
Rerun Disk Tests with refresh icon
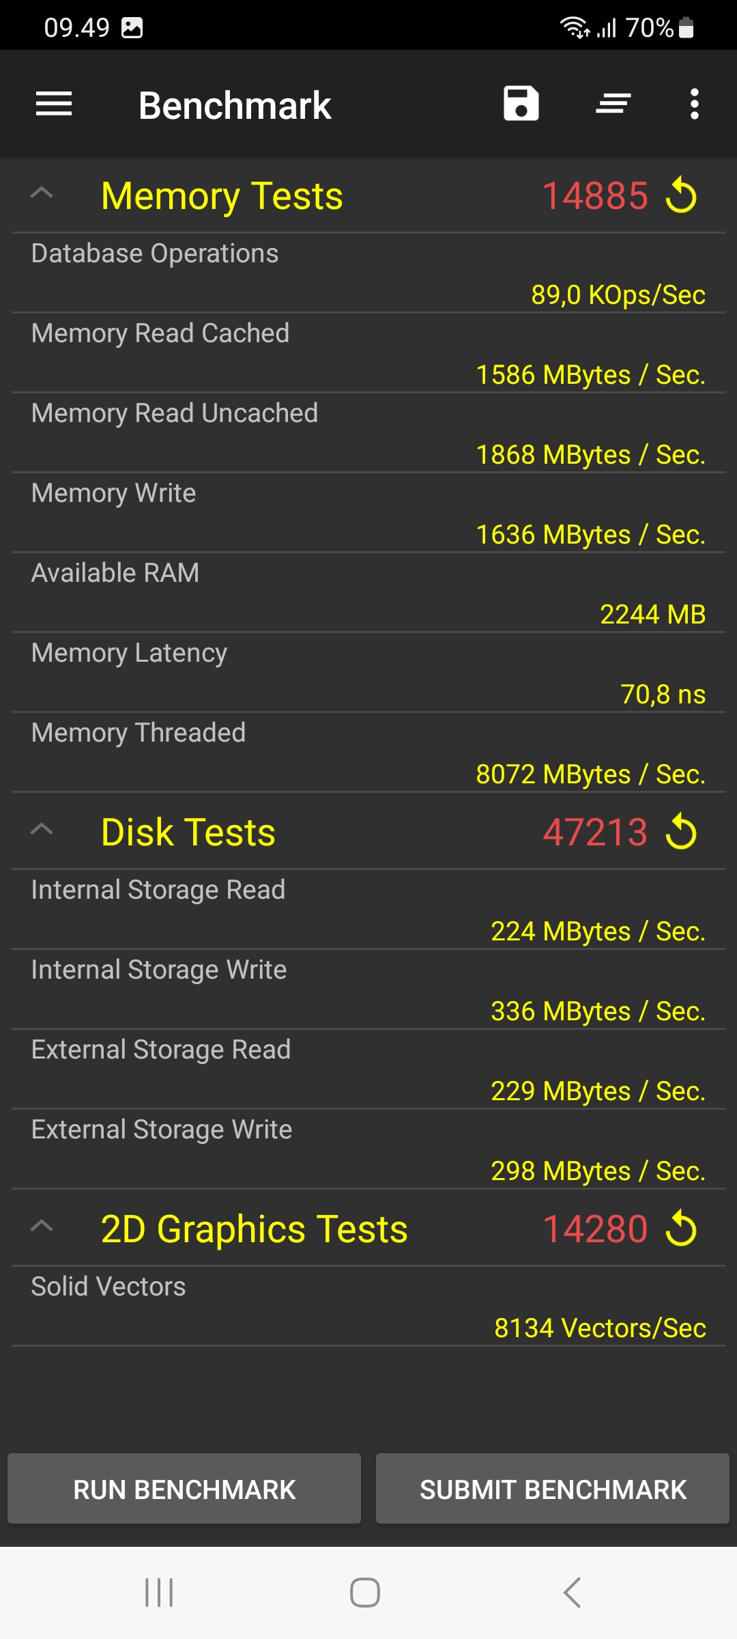681,832
